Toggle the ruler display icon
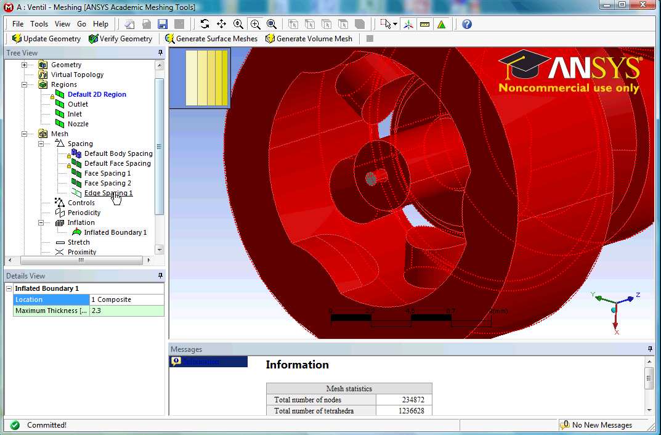 click(424, 24)
